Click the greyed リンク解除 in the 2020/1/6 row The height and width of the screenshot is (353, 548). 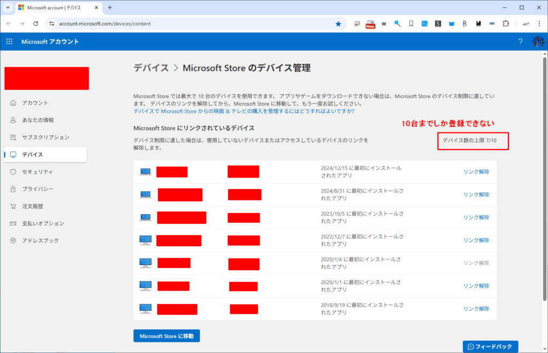476,263
